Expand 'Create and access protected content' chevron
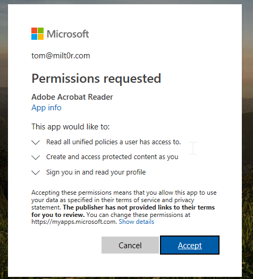Viewport: 253px width, 279px height. click(x=36, y=158)
